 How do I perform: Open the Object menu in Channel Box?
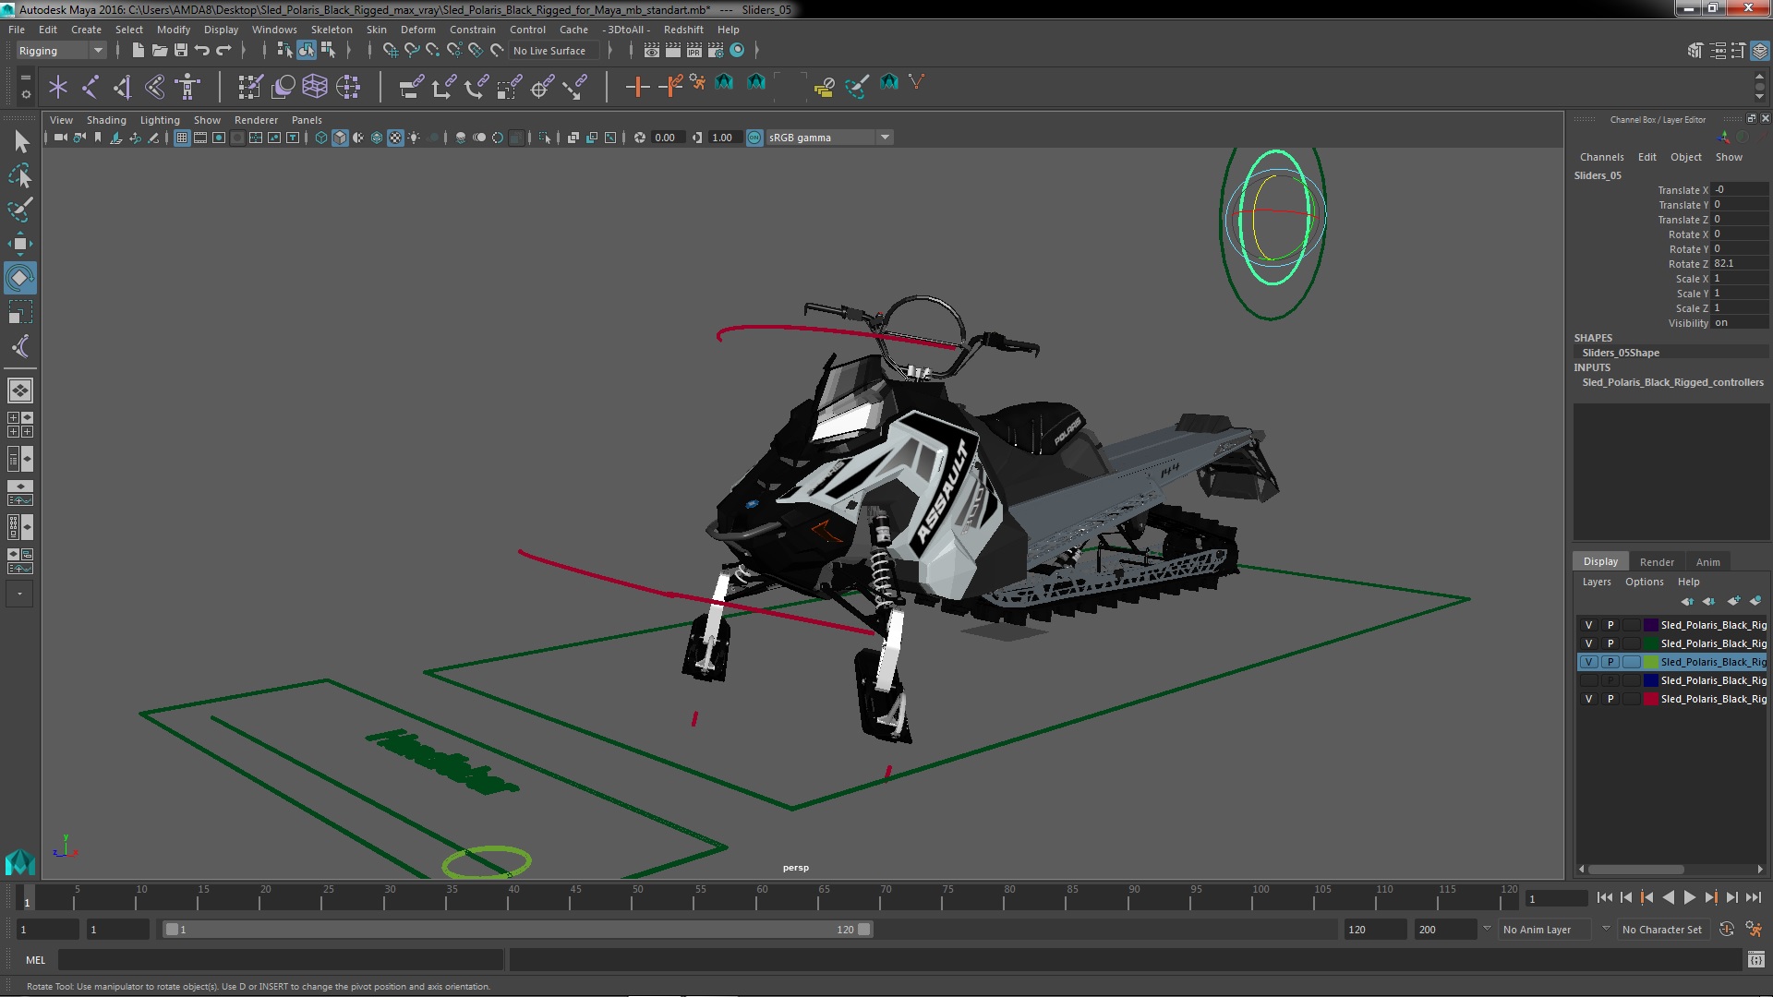1685,157
